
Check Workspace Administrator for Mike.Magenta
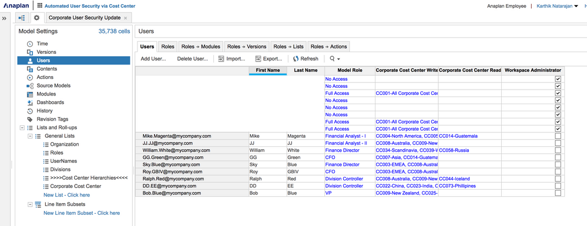(x=558, y=136)
